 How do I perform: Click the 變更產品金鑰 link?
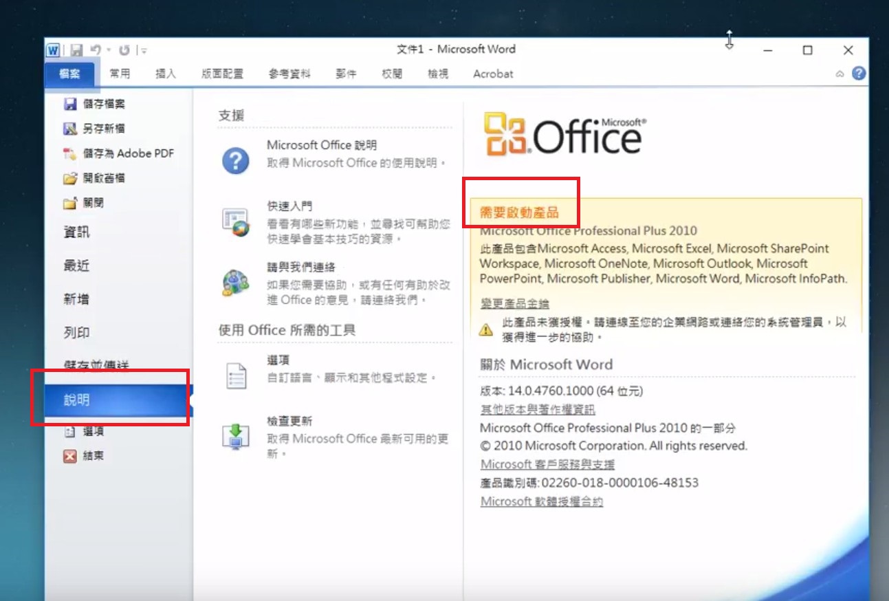(x=514, y=303)
